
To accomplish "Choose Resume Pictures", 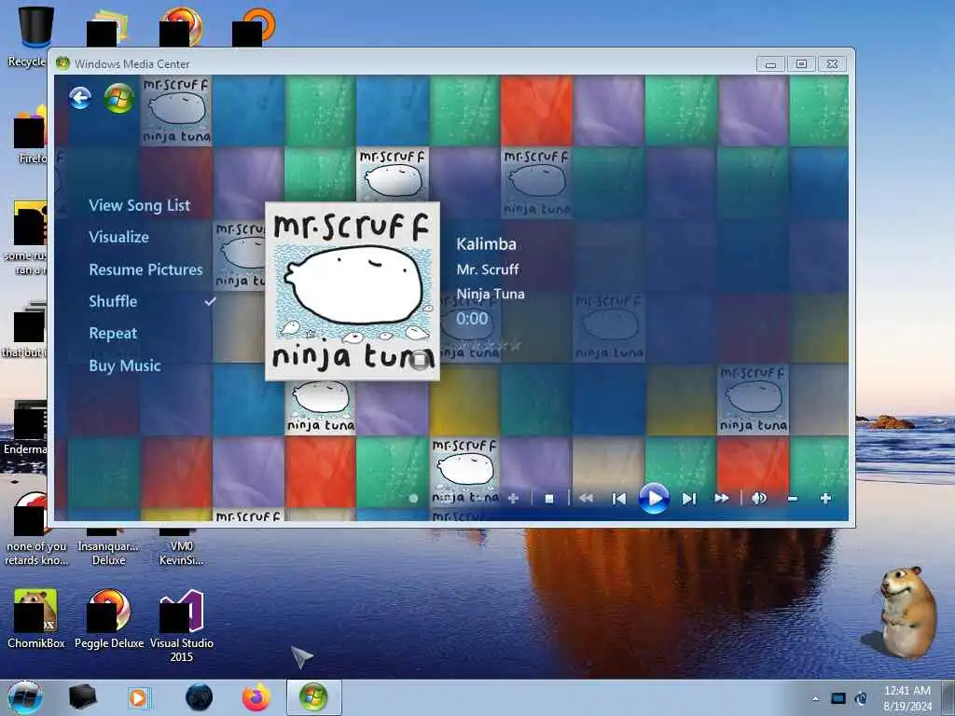I will [145, 269].
